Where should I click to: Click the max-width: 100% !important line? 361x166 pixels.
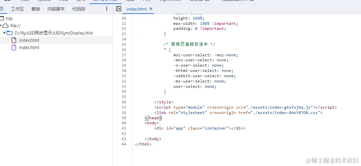click(206, 24)
